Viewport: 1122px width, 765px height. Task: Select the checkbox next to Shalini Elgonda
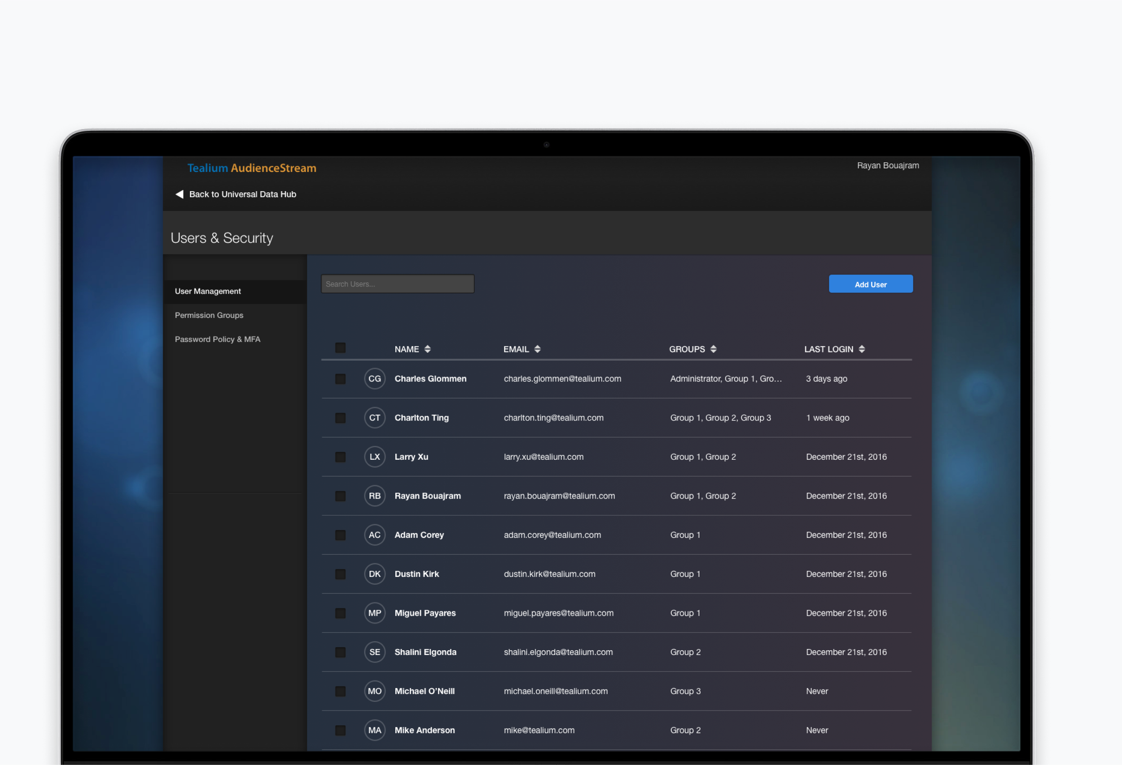(x=340, y=652)
